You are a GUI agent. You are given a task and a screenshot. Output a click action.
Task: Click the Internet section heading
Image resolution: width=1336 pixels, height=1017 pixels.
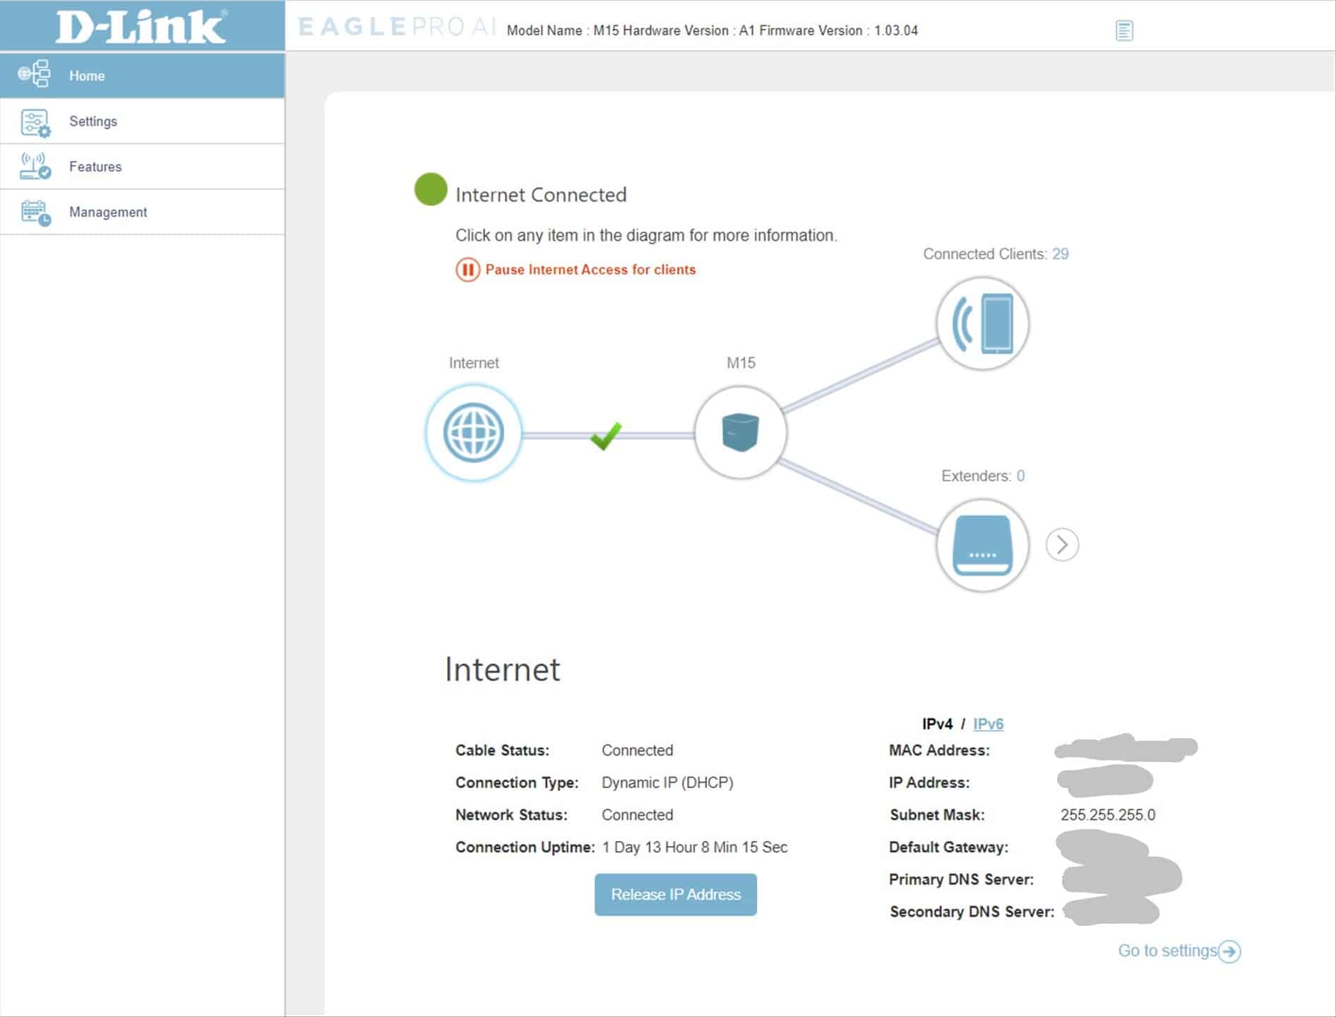(x=503, y=670)
